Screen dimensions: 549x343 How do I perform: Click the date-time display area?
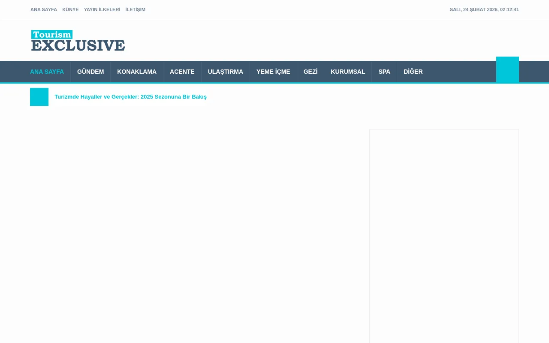tap(484, 9)
